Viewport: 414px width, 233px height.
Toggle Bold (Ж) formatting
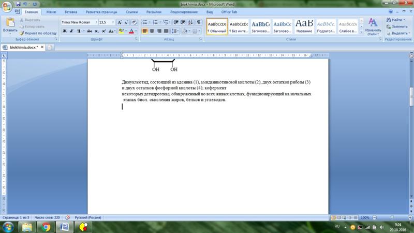point(64,31)
